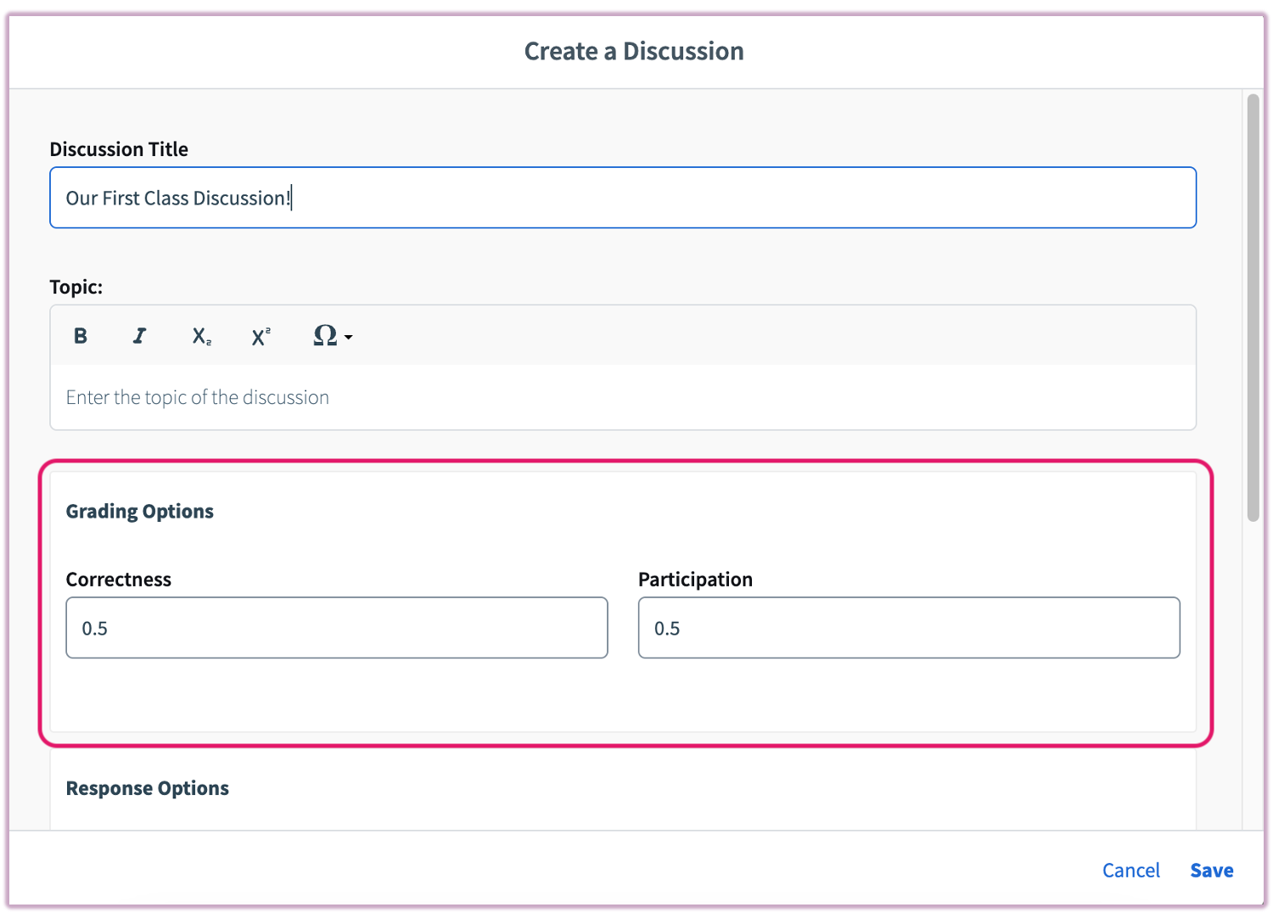This screenshot has height=913, width=1273.
Task: Click the Participation label
Action: (695, 580)
